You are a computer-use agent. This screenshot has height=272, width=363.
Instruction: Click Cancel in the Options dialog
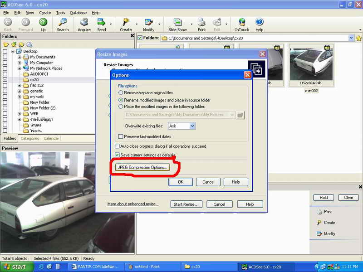[208, 182]
